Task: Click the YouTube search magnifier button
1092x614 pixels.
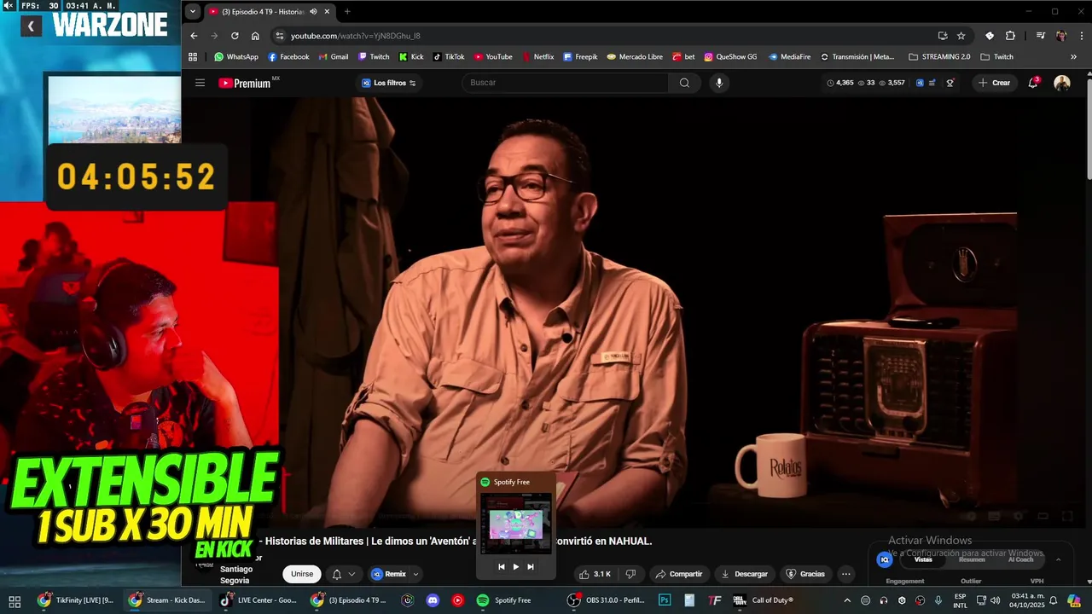Action: tap(684, 83)
